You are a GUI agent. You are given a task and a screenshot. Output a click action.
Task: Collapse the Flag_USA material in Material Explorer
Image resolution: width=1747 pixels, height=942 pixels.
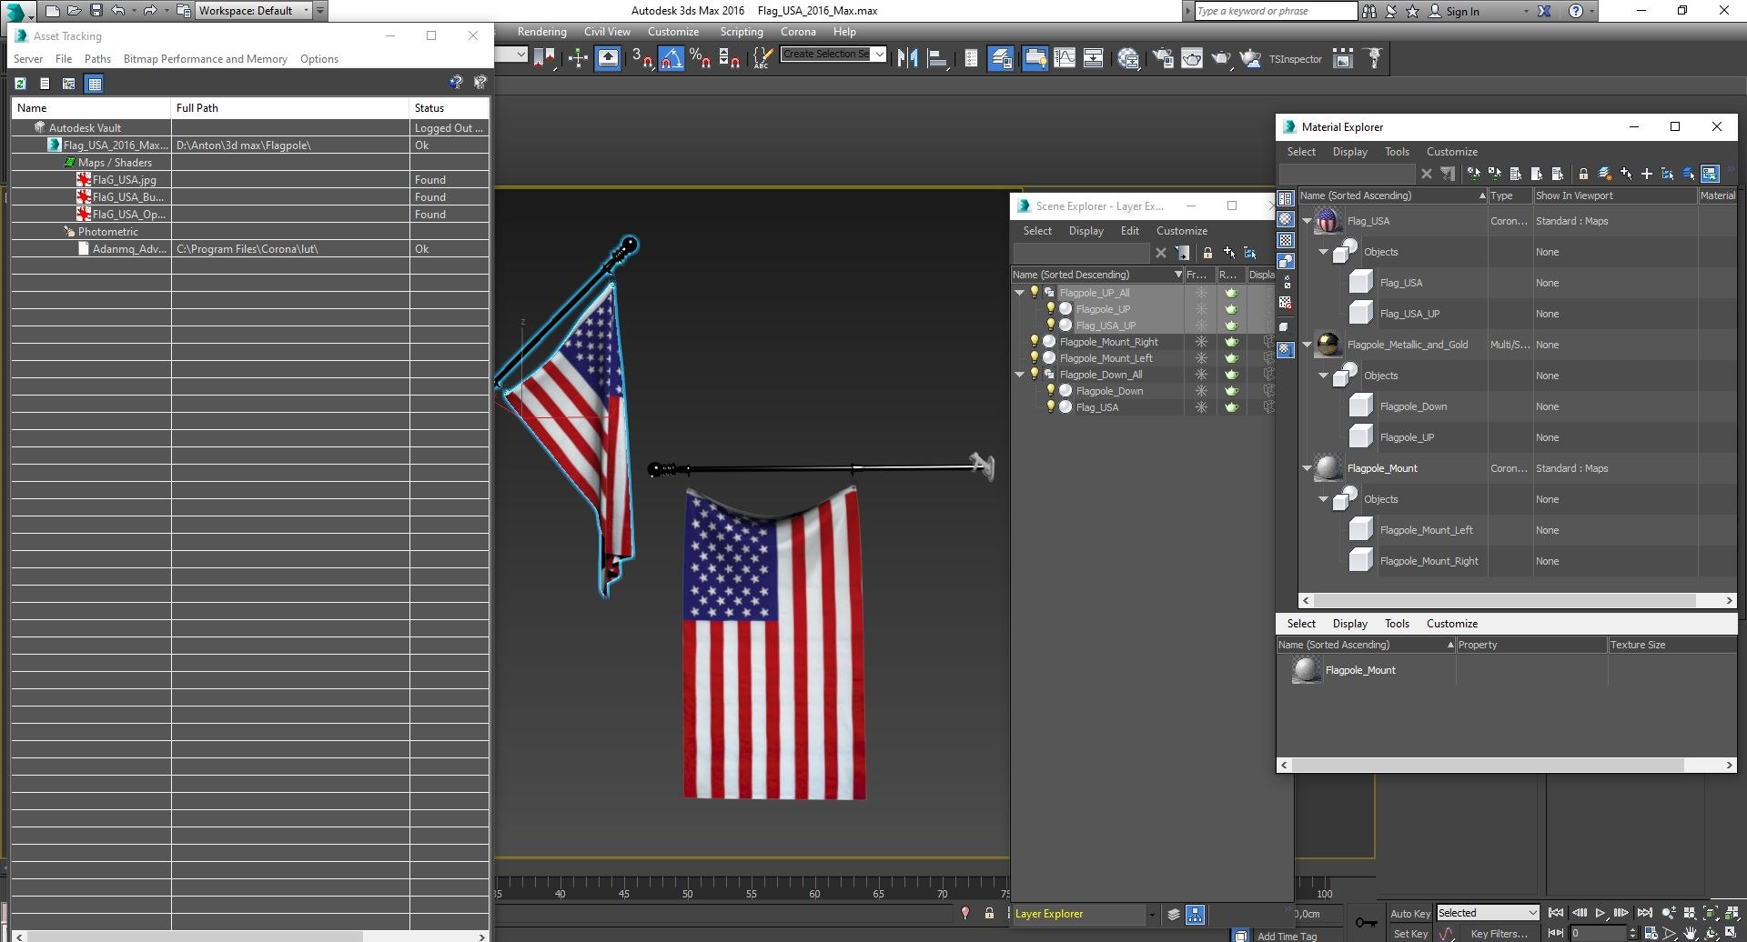1308,221
